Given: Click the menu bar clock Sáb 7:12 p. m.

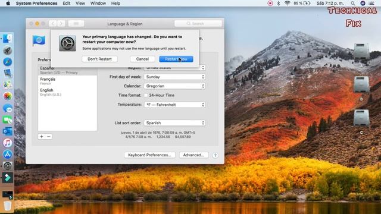Looking at the screenshot, I should pos(330,4).
